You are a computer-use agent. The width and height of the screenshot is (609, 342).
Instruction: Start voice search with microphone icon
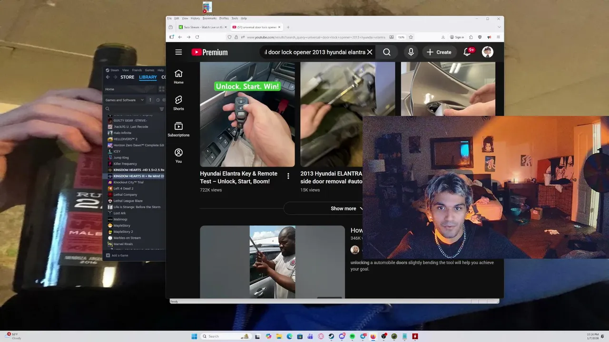pos(411,52)
